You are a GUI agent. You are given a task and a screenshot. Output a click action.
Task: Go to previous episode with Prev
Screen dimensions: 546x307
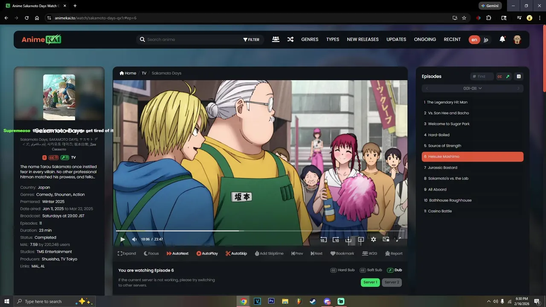[297, 253]
